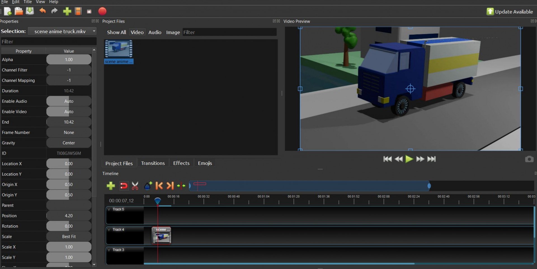Screen dimensions: 537x269
Task: Toggle the timeline snapping magnet
Action: [123, 186]
